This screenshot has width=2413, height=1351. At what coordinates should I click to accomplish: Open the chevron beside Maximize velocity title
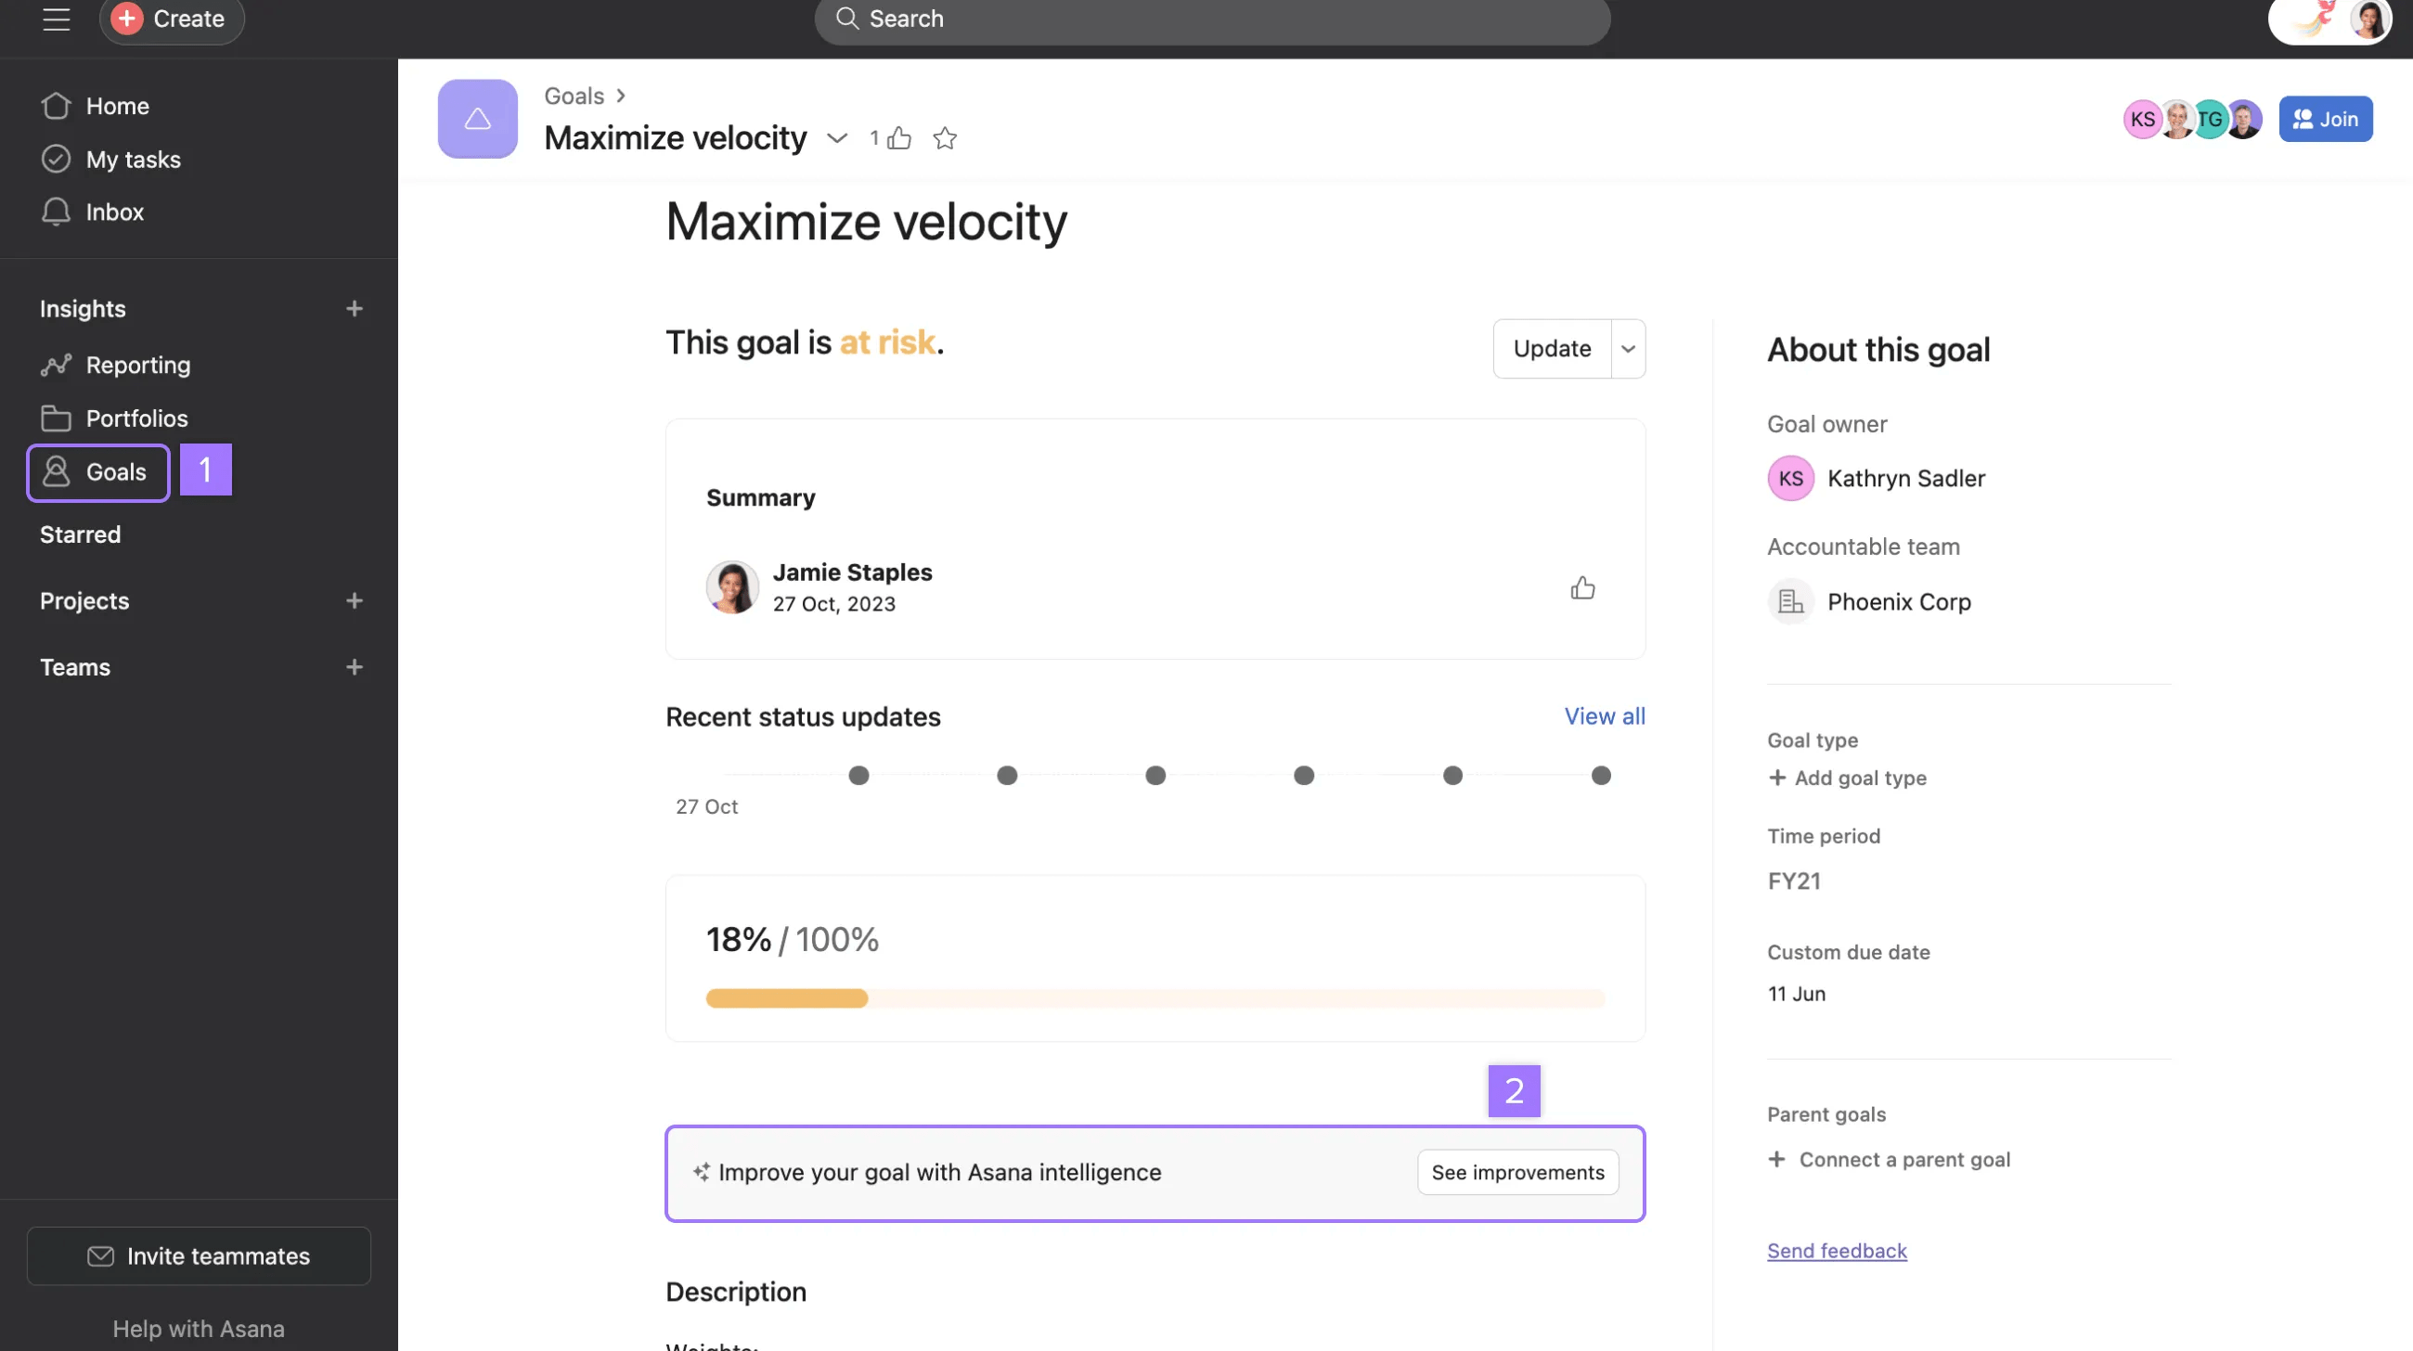(836, 138)
